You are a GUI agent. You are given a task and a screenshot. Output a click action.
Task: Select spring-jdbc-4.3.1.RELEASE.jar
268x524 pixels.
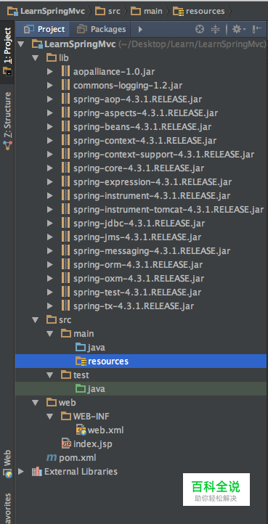[139, 224]
